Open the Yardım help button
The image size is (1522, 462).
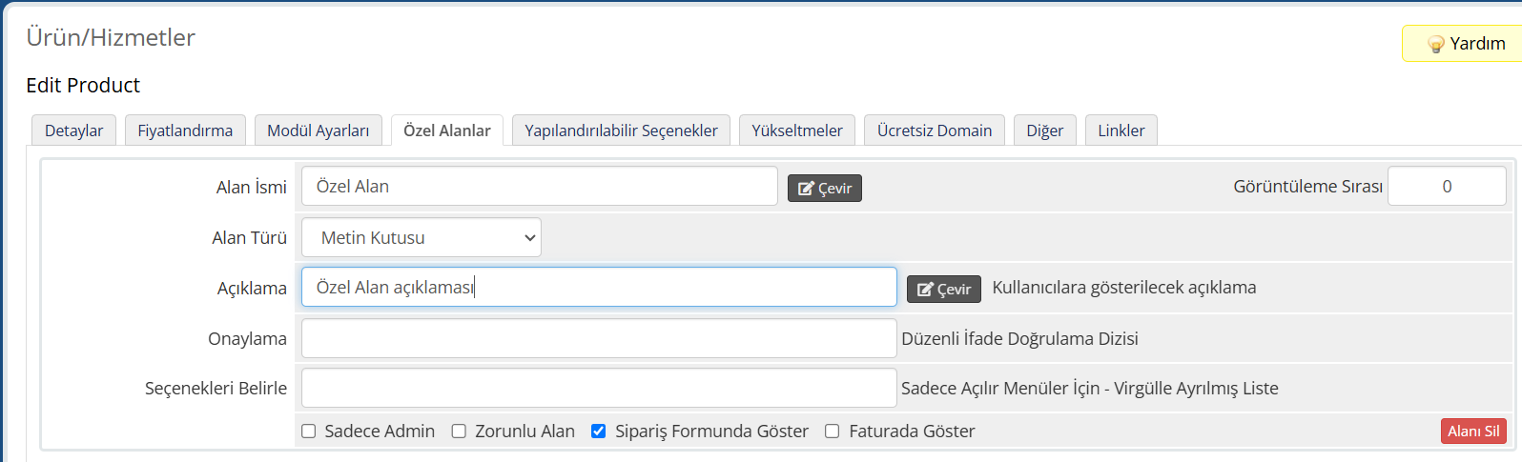(1462, 44)
